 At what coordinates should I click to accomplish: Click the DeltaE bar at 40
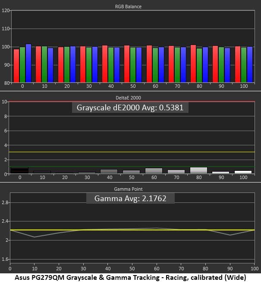coord(109,171)
